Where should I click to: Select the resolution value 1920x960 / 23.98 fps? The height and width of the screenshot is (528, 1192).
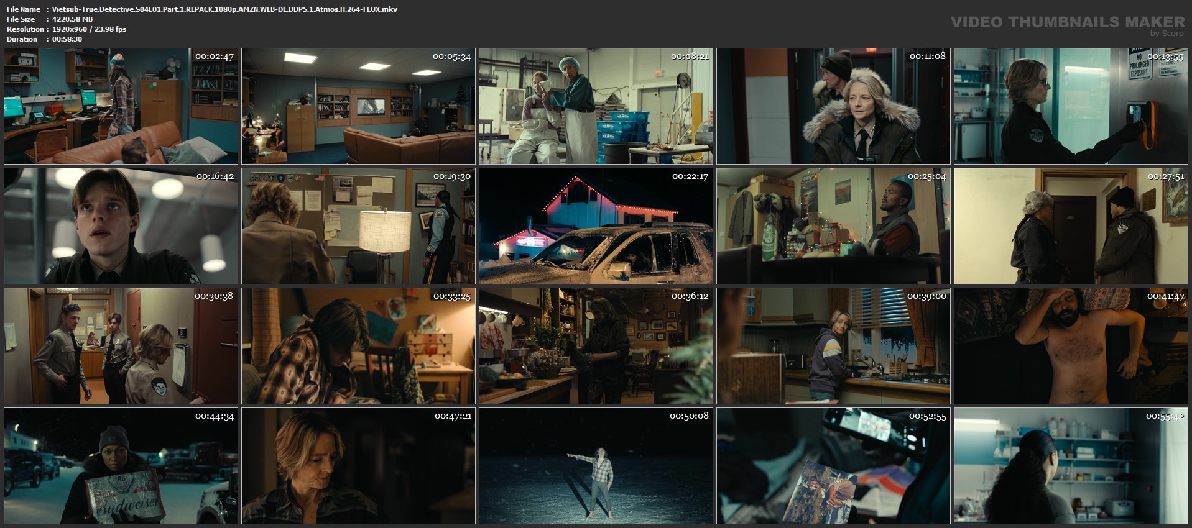click(89, 29)
